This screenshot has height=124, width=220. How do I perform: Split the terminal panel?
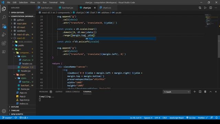point(200,92)
